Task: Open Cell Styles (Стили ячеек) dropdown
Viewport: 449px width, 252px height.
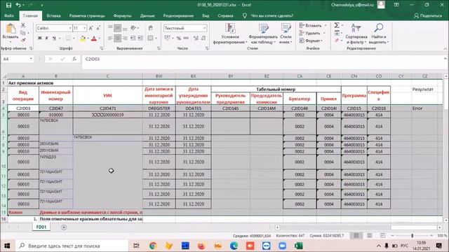Action: [286, 34]
